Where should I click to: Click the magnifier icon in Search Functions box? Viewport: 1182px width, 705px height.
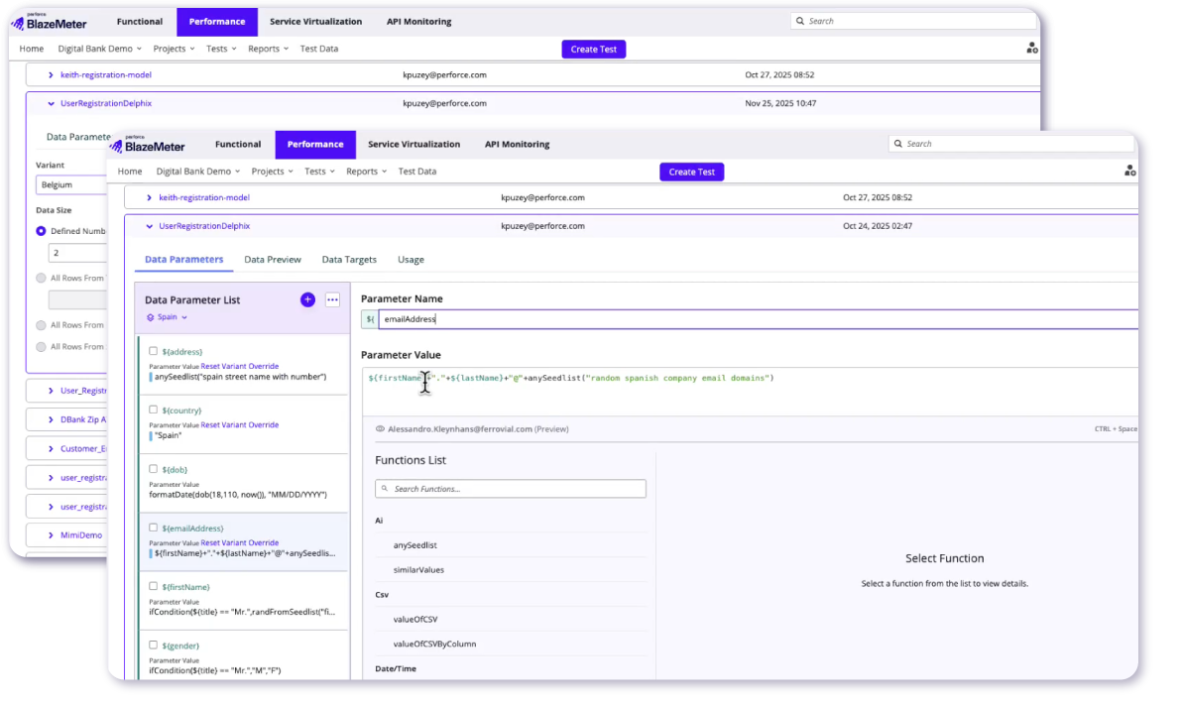click(x=386, y=489)
